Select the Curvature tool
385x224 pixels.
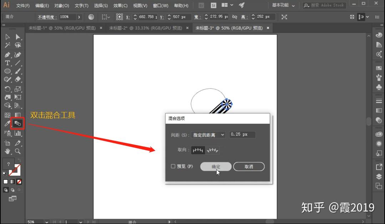(x=18, y=55)
